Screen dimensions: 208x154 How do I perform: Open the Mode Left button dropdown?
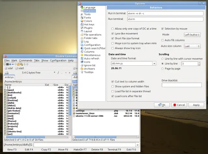(192, 35)
